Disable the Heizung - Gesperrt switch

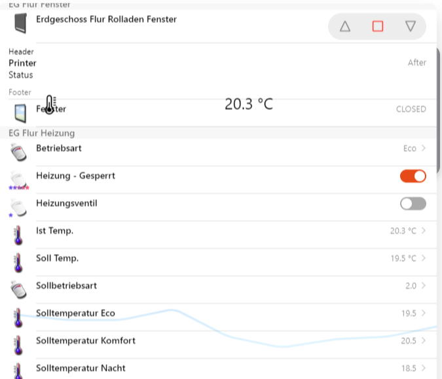pyautogui.click(x=413, y=176)
